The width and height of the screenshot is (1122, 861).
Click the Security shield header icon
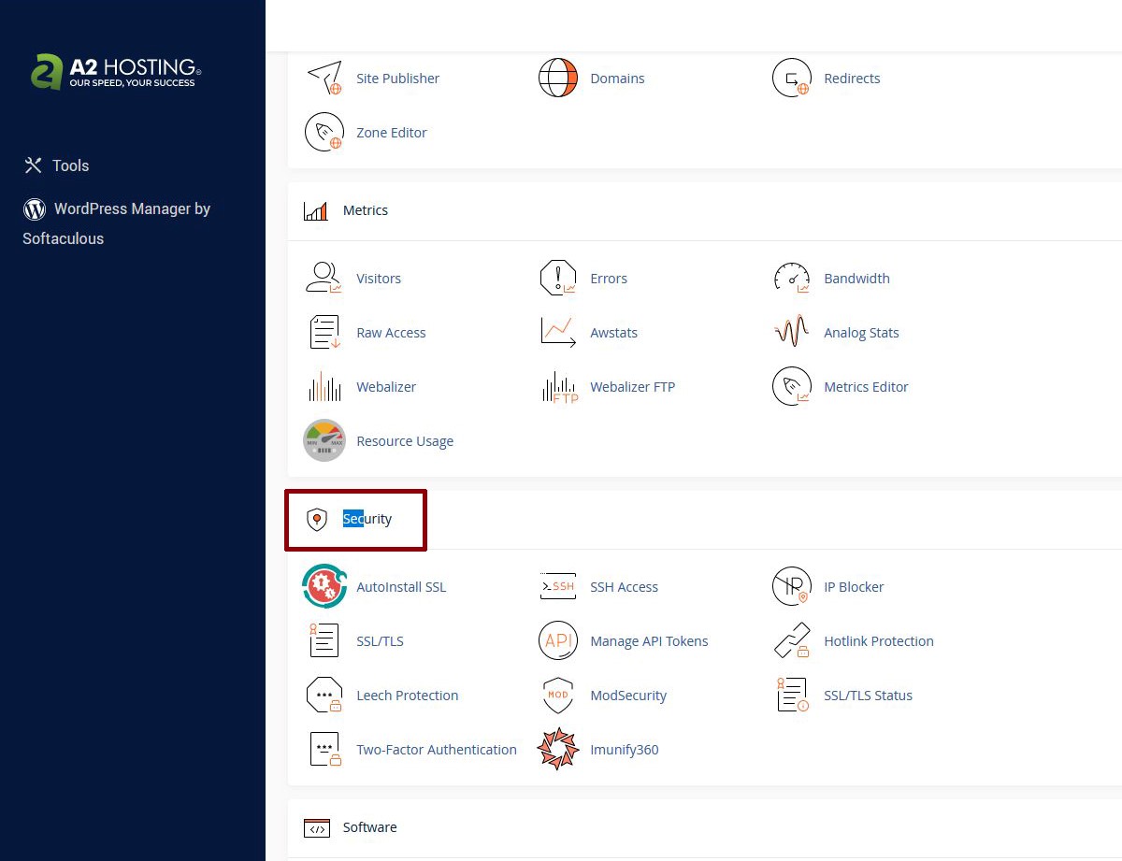(317, 520)
